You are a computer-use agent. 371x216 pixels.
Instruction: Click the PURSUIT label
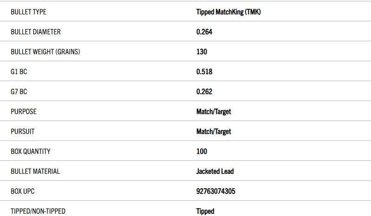[x=22, y=132]
